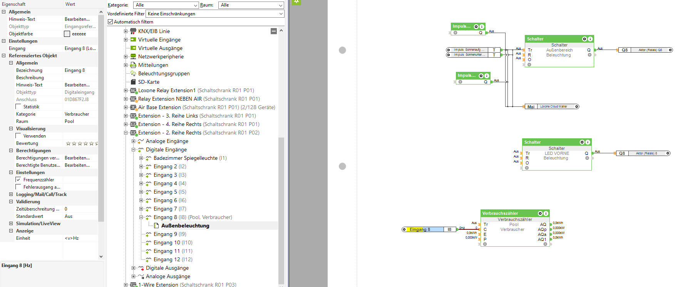This screenshot has height=287, width=700.
Task: Select 1-Wire Extension in the tree
Action: (x=187, y=285)
